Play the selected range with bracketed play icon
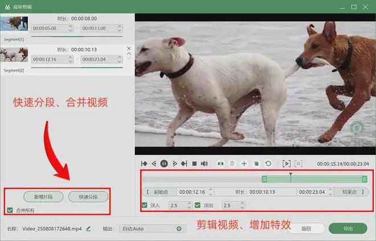The width and height of the screenshot is (376, 241). (287, 164)
